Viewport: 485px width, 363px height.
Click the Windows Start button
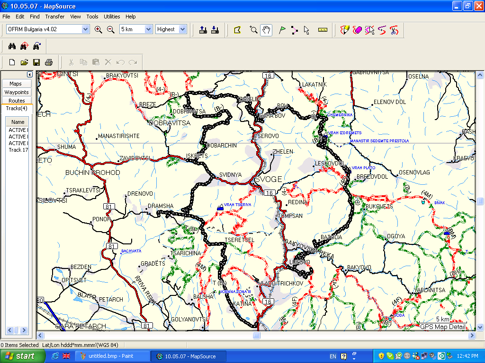point(19,356)
